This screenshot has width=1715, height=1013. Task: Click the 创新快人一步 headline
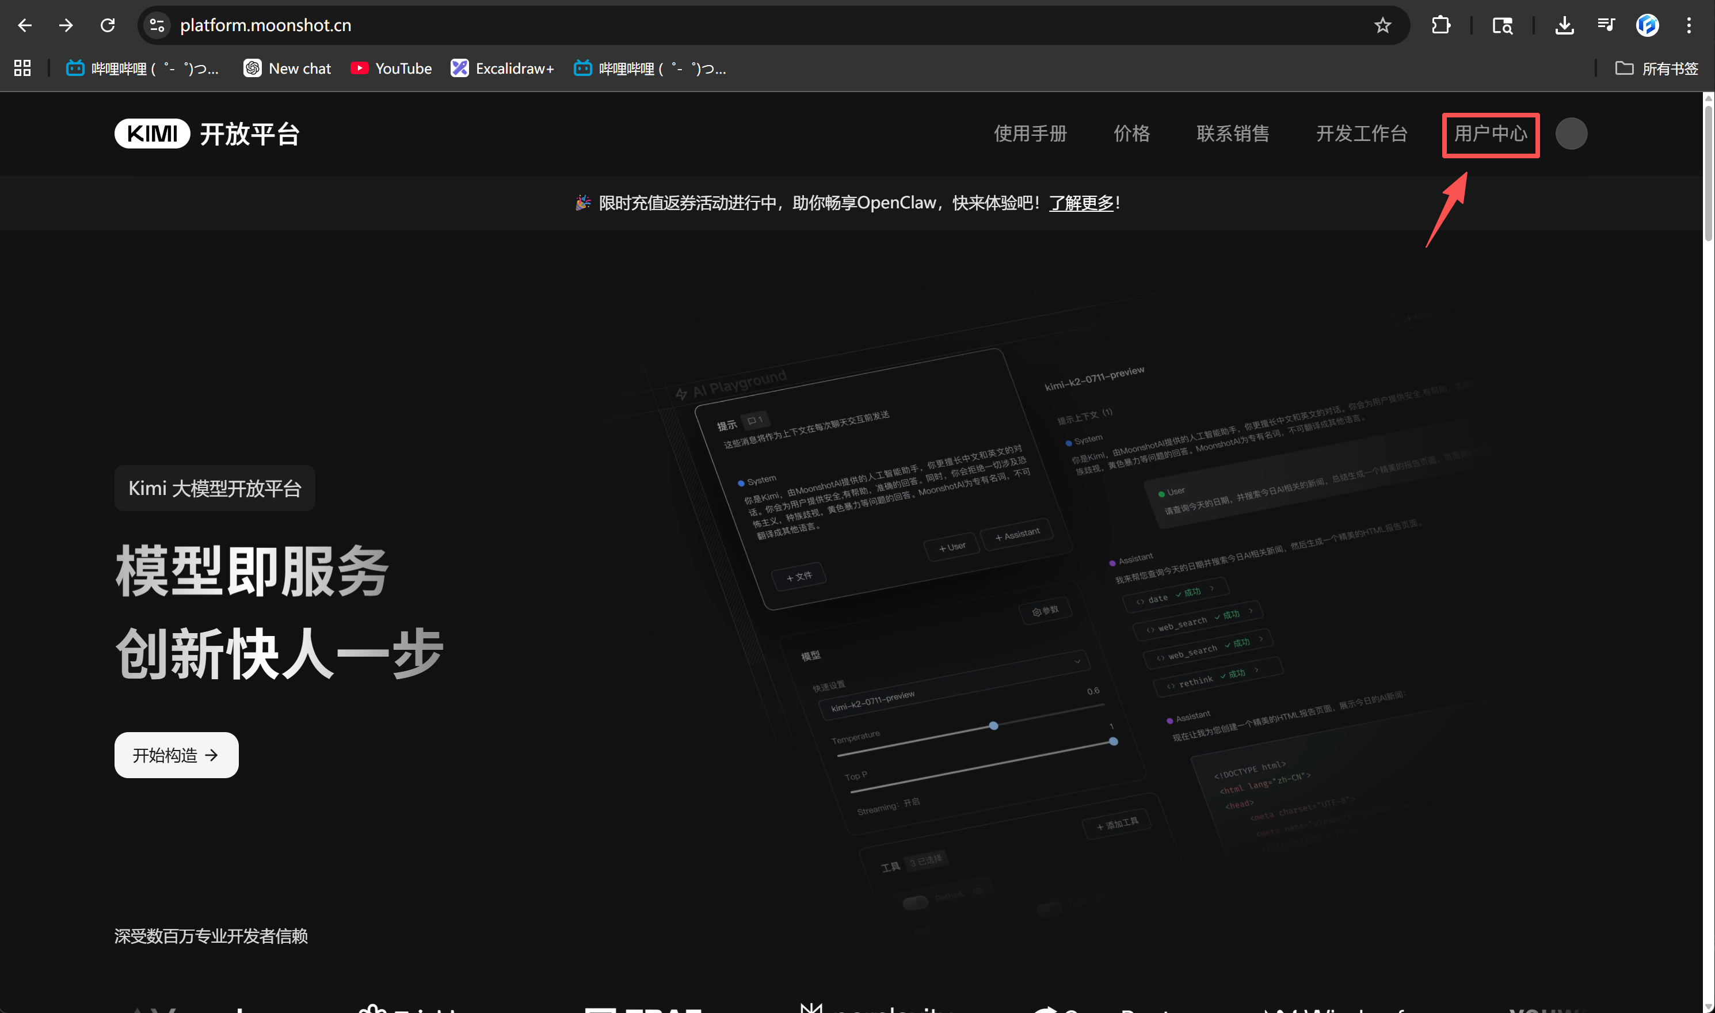279,653
